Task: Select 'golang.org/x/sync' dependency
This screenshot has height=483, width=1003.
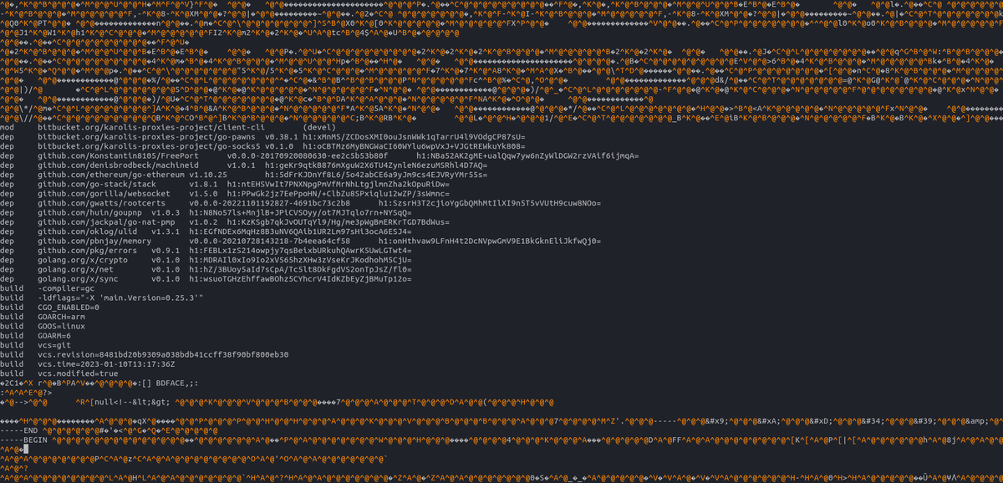Action: (x=79, y=277)
